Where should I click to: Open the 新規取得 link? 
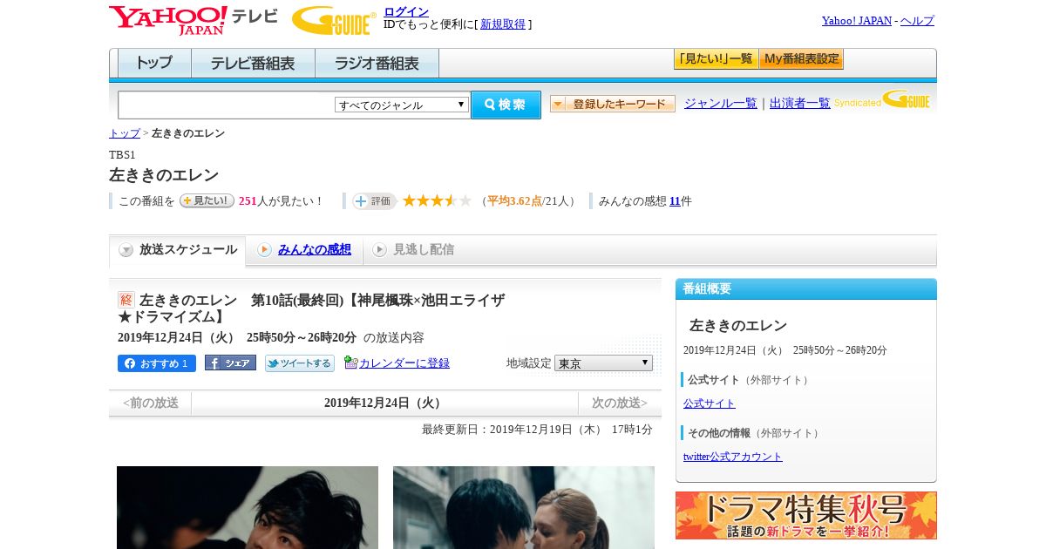503,24
